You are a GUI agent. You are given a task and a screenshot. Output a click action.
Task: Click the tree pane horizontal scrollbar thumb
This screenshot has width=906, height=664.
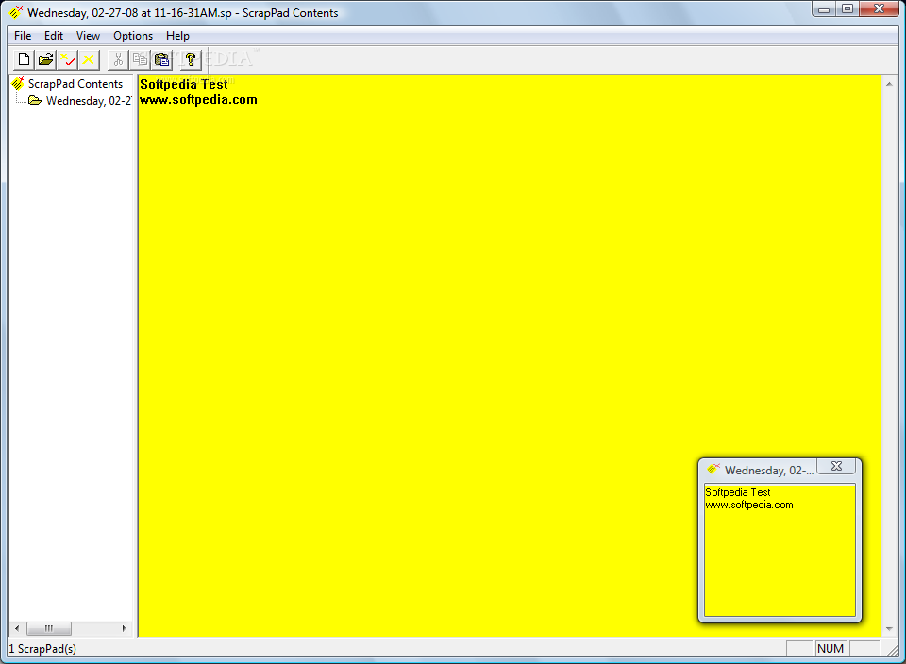coord(49,628)
